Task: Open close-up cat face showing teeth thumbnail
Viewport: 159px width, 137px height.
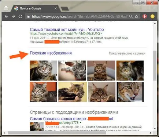Action: (130, 92)
